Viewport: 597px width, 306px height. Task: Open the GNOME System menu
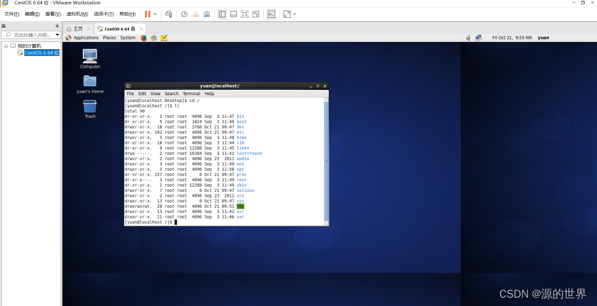click(x=127, y=38)
